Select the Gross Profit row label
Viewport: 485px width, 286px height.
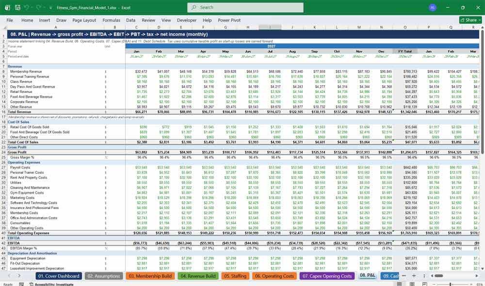(17, 152)
